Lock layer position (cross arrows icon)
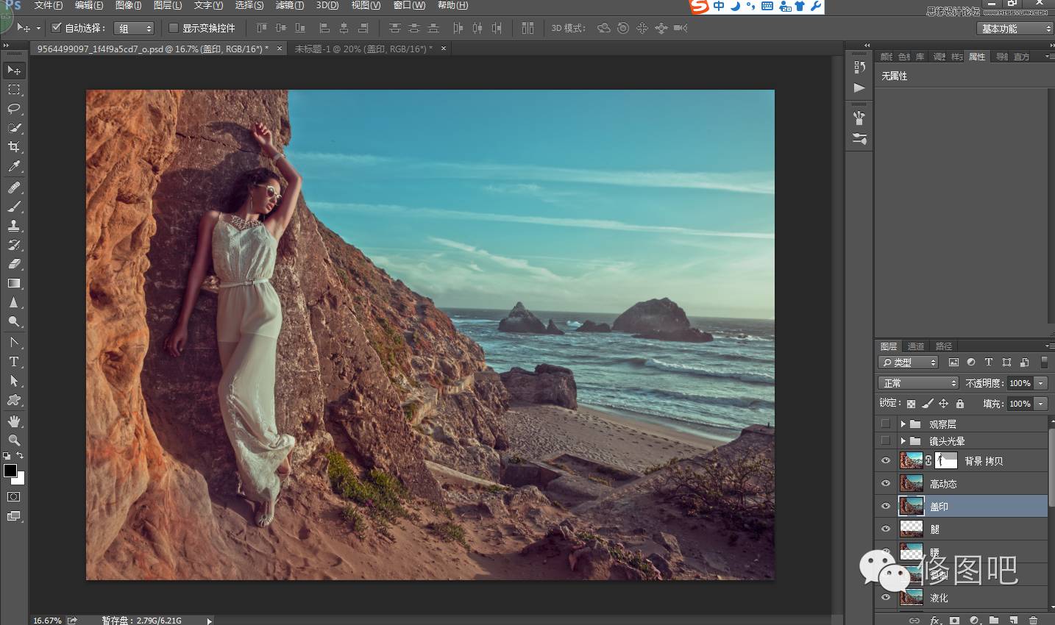Viewport: 1055px width, 625px height. (x=943, y=404)
